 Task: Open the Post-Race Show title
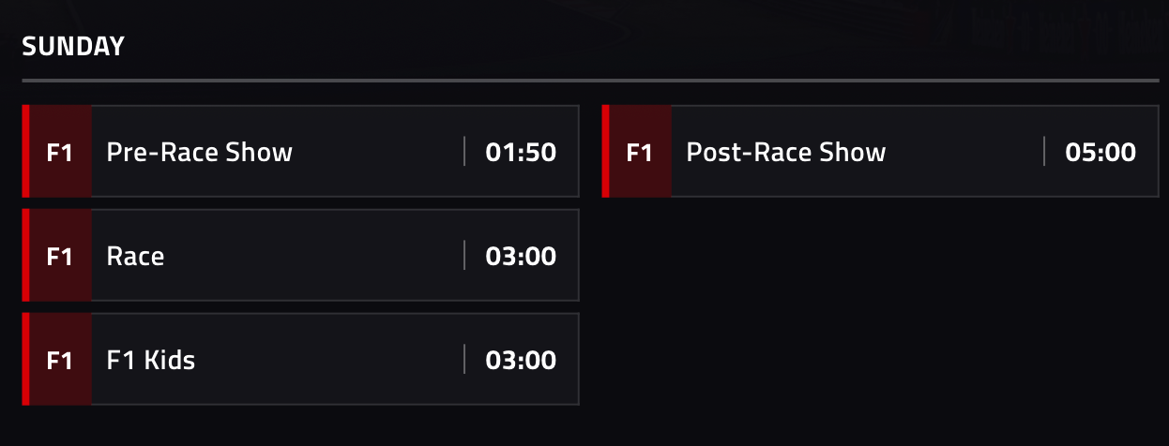[x=786, y=152]
